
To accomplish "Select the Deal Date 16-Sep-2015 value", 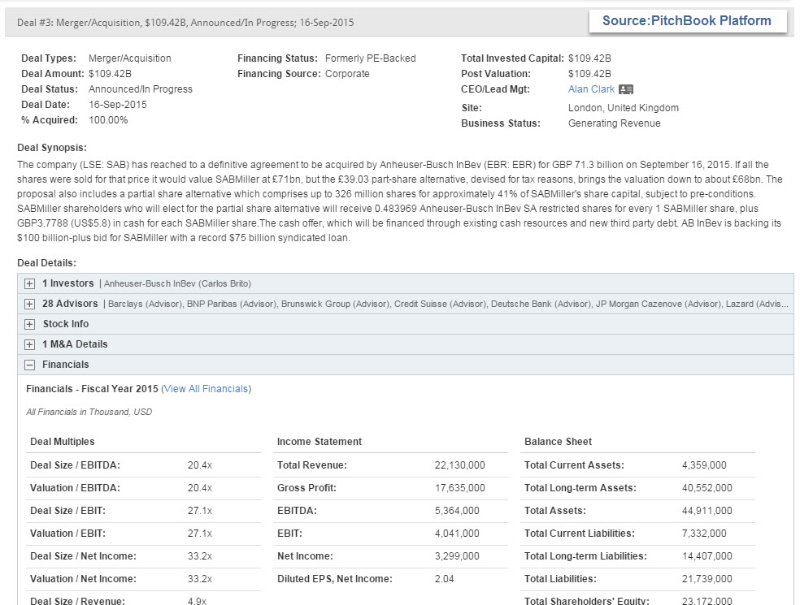I will (x=118, y=105).
